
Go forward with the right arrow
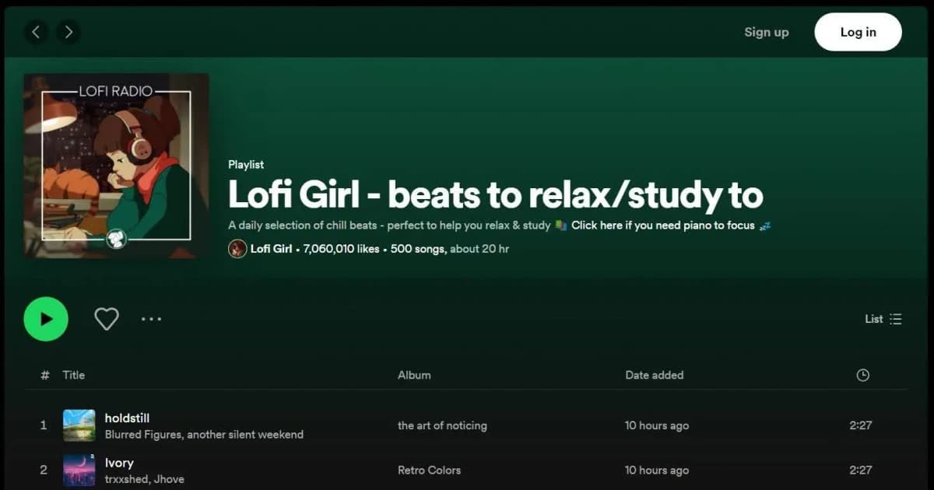68,32
